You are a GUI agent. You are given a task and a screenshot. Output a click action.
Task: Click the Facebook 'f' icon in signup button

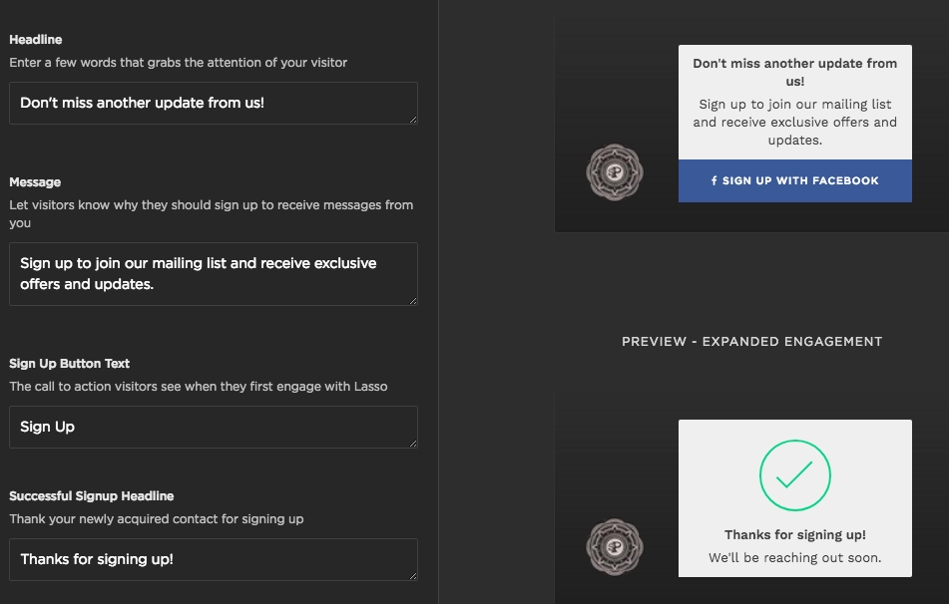tap(714, 180)
